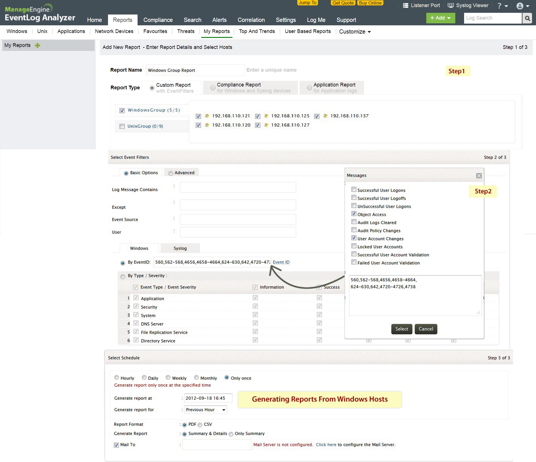Screen dimensions: 536x462
Task: Click Cancel in the Messages popup
Action: click(x=426, y=329)
